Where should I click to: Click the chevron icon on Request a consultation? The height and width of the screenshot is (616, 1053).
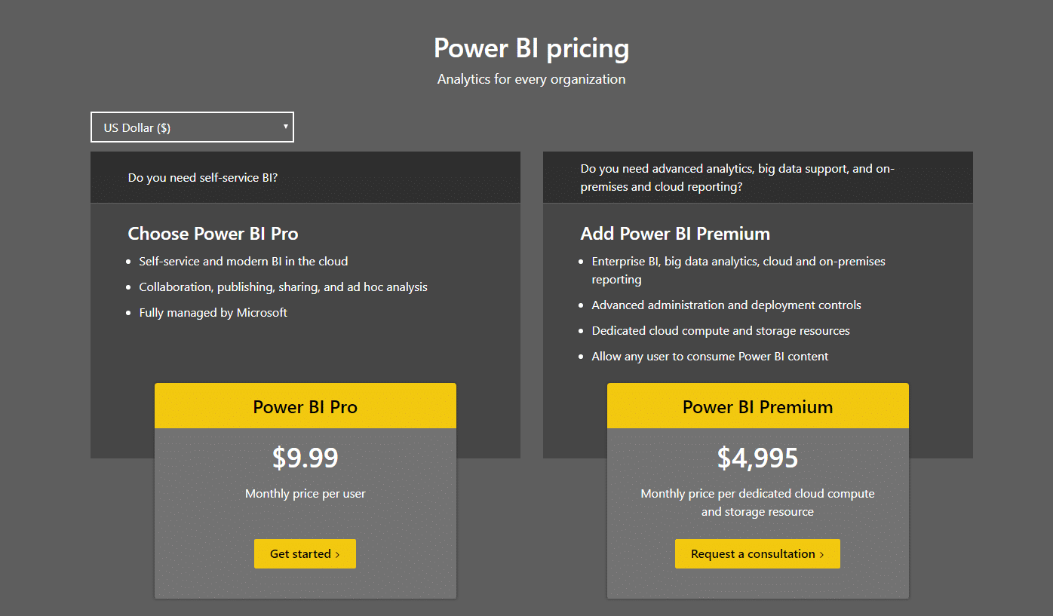pyautogui.click(x=820, y=553)
